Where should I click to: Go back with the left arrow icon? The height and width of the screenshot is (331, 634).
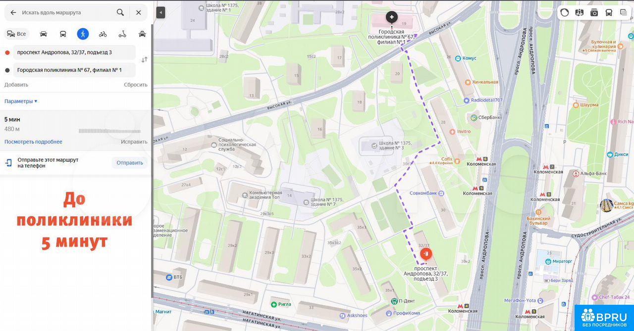13,12
